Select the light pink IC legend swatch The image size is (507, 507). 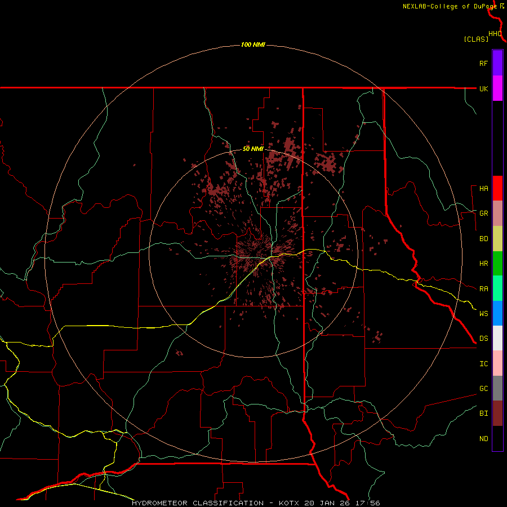pyautogui.click(x=497, y=363)
